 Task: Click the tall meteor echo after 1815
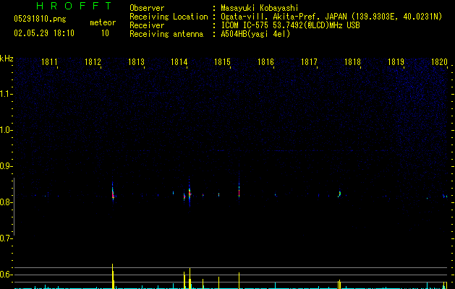pyautogui.click(x=239, y=191)
